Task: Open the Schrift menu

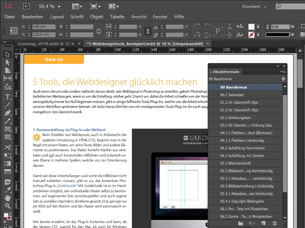Action: (x=77, y=17)
